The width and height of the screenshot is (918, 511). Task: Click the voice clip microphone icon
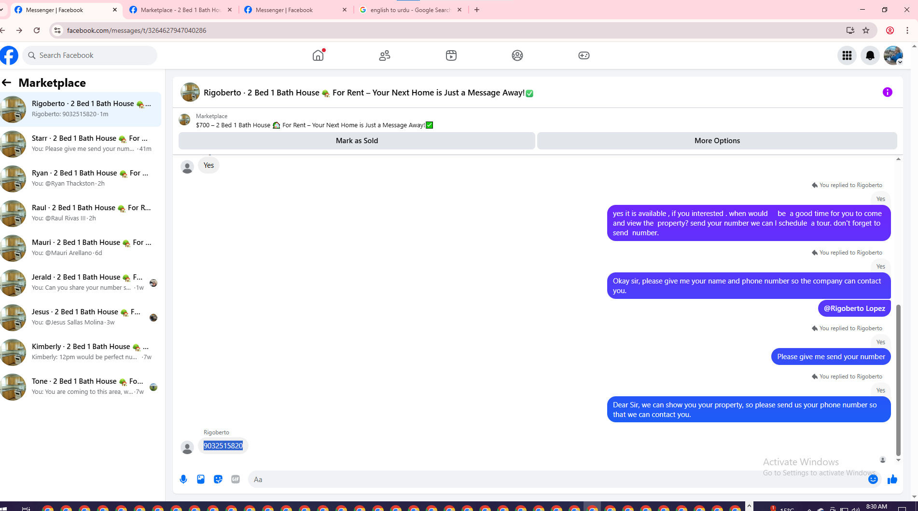pos(183,479)
